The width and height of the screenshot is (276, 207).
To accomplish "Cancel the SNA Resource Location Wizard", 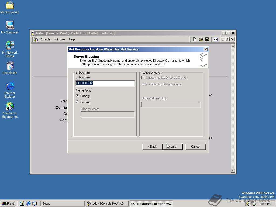I will [x=196, y=147].
